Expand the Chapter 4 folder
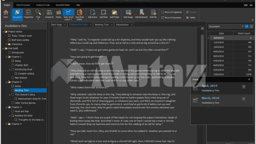256x144 pixels. (x=6, y=124)
